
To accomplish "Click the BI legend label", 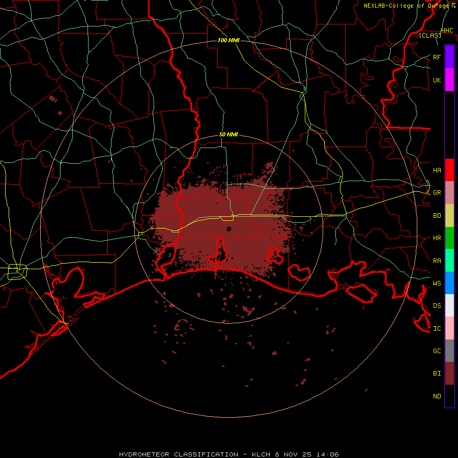I will tap(437, 374).
